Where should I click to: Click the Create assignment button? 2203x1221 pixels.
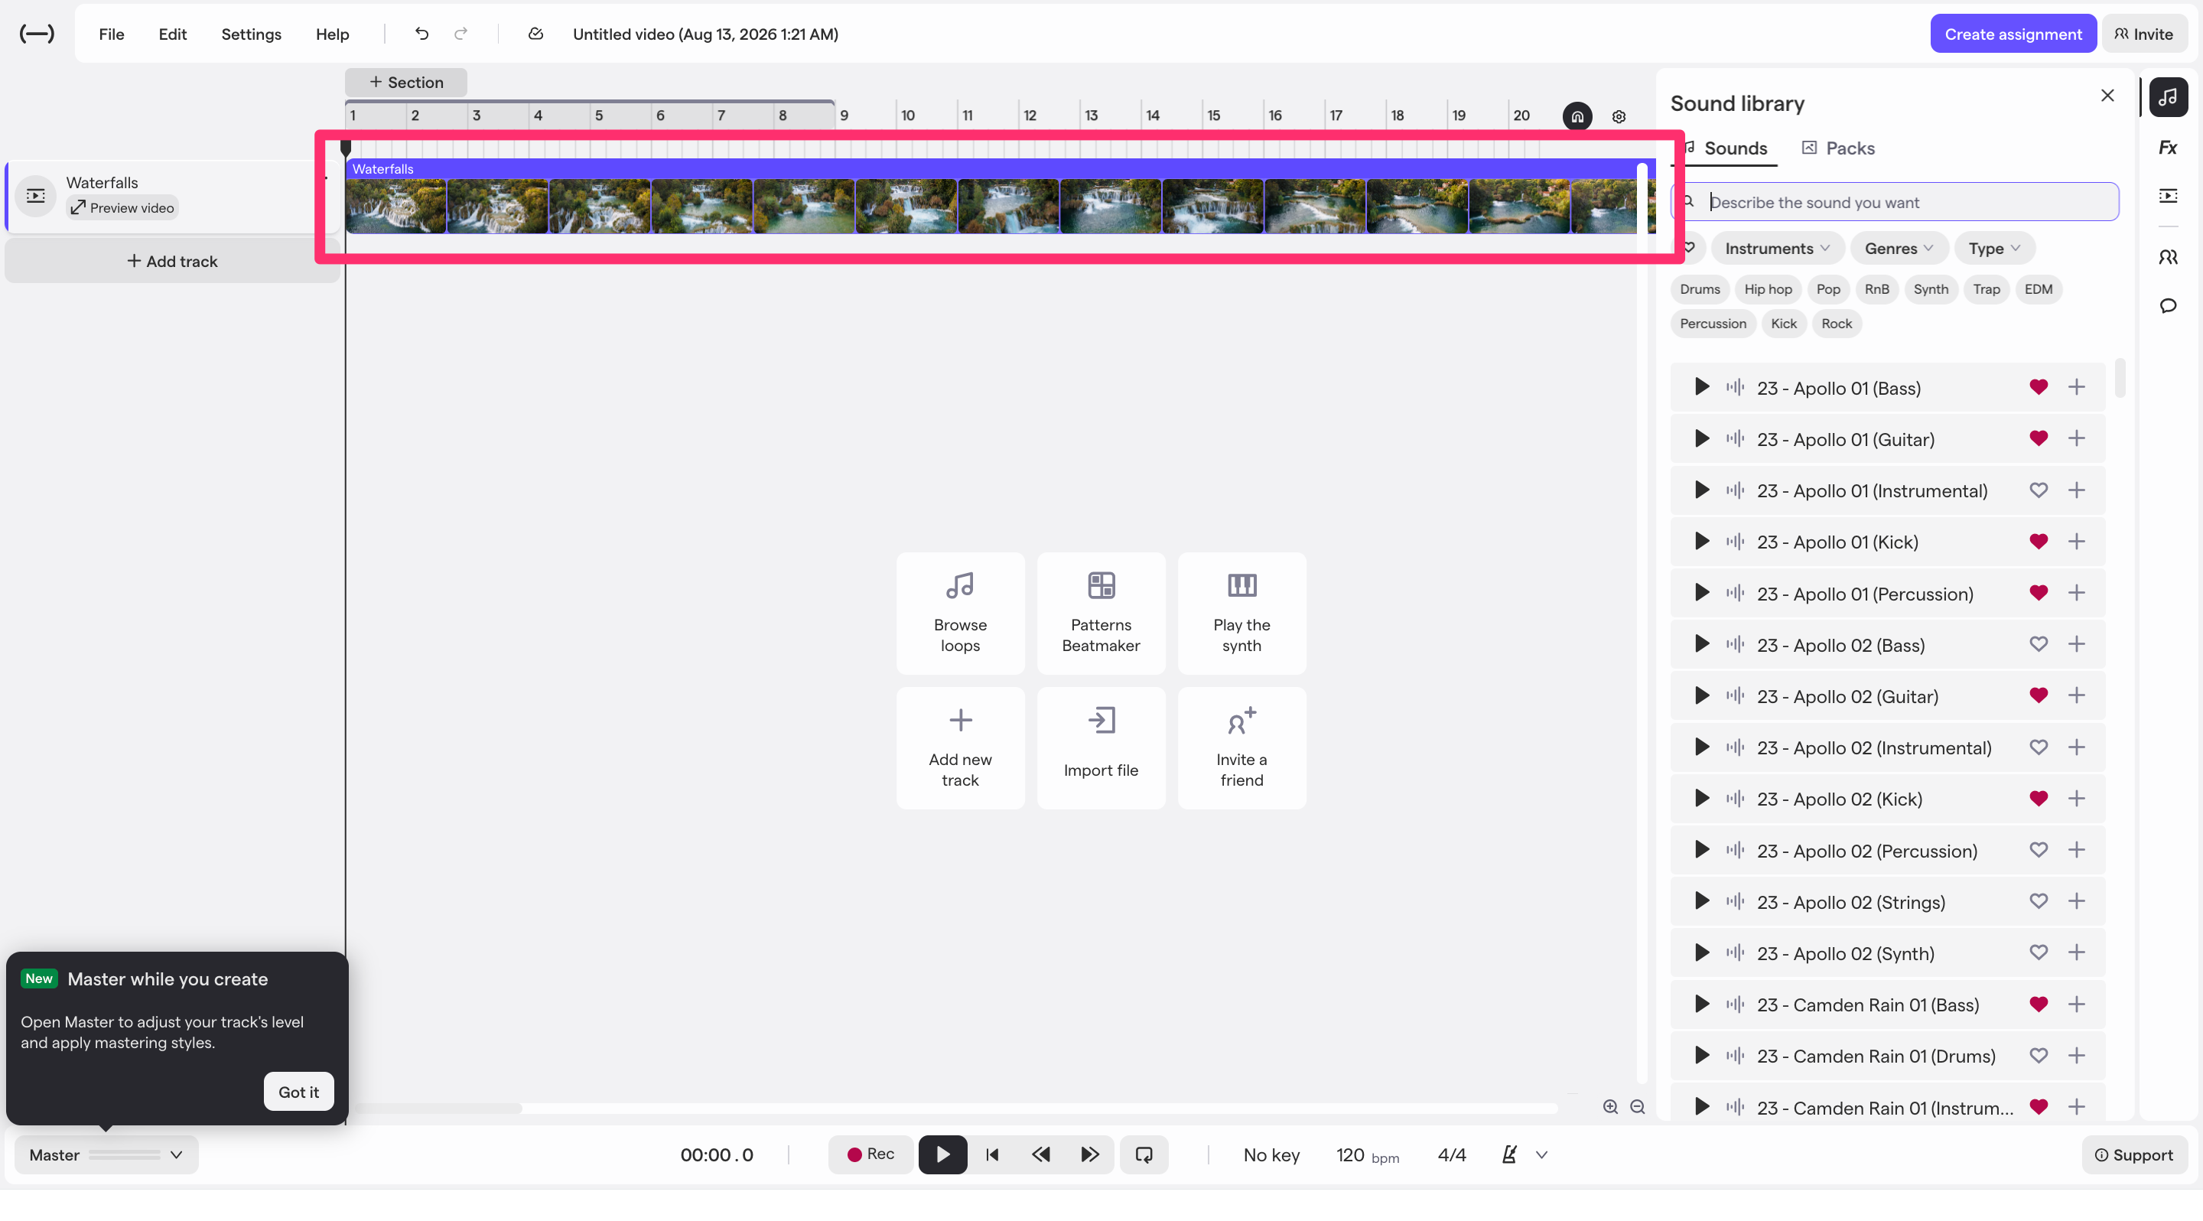[x=2013, y=34]
